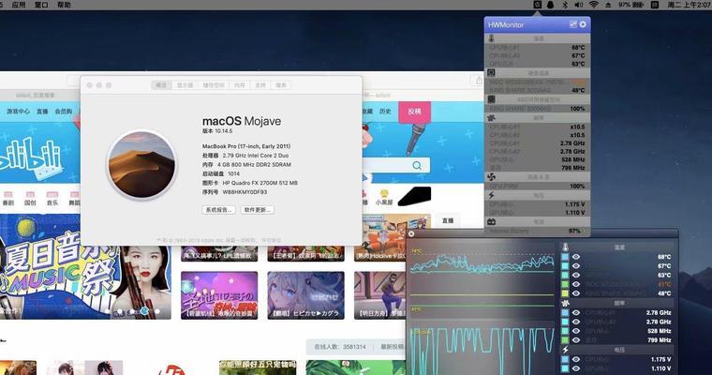This screenshot has height=375, width=712.
Task: Open the 应用 menu in menu bar
Action: point(19,5)
